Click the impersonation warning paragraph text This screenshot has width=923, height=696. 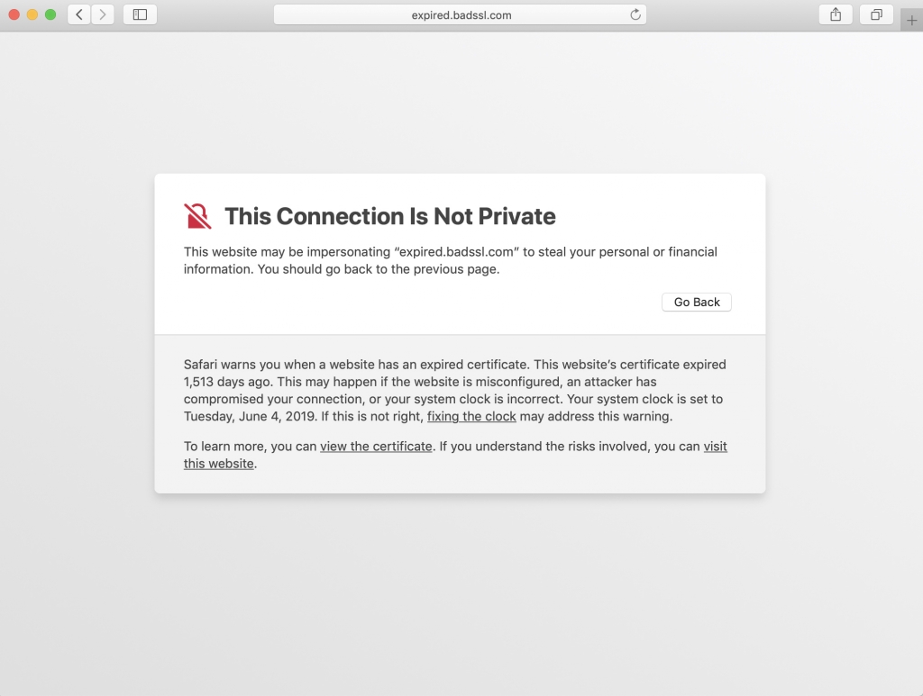pos(451,260)
